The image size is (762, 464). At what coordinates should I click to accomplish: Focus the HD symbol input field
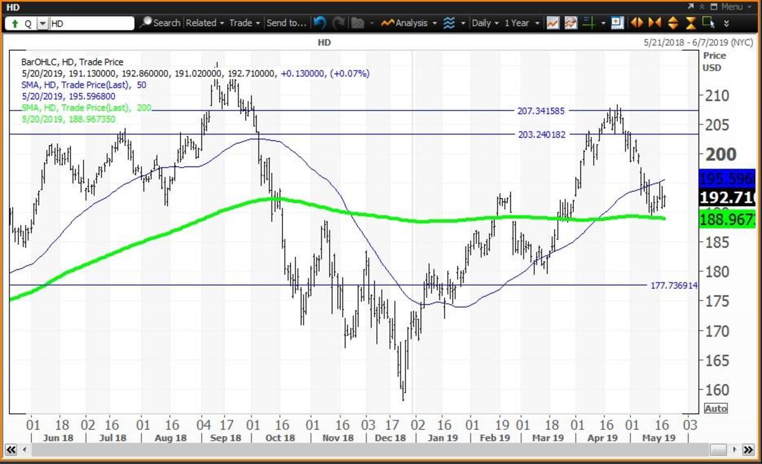click(91, 23)
